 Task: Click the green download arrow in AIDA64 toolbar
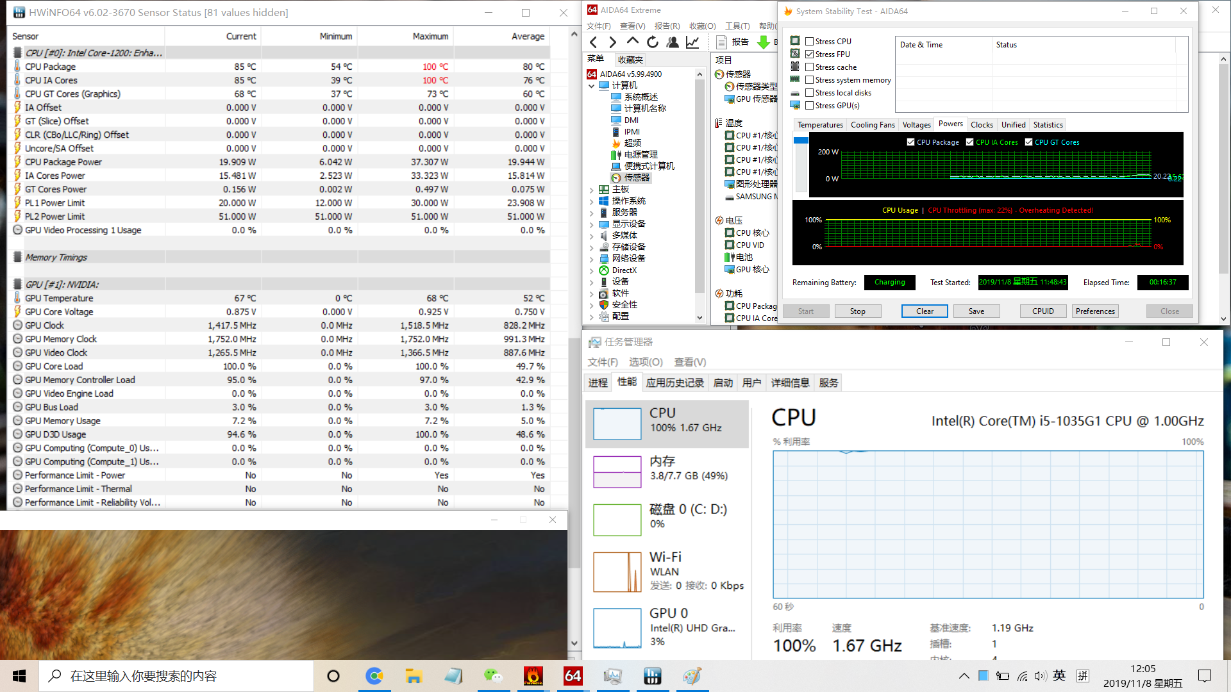764,42
